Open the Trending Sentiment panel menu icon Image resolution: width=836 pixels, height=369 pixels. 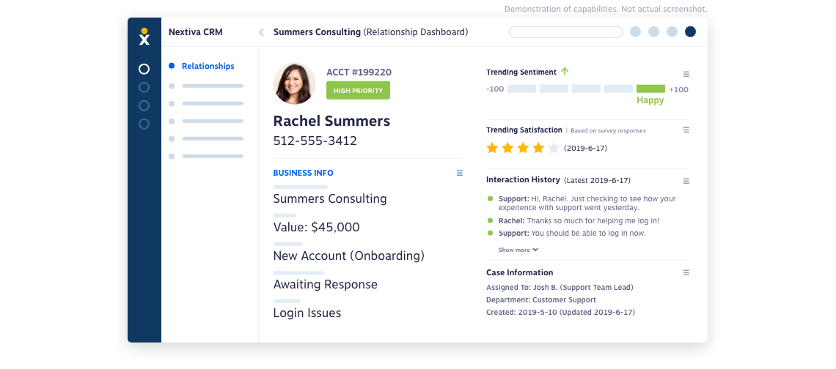pyautogui.click(x=686, y=74)
